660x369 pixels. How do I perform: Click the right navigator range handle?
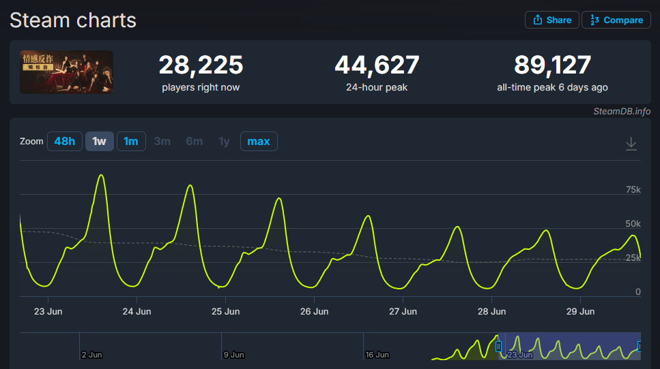640,347
